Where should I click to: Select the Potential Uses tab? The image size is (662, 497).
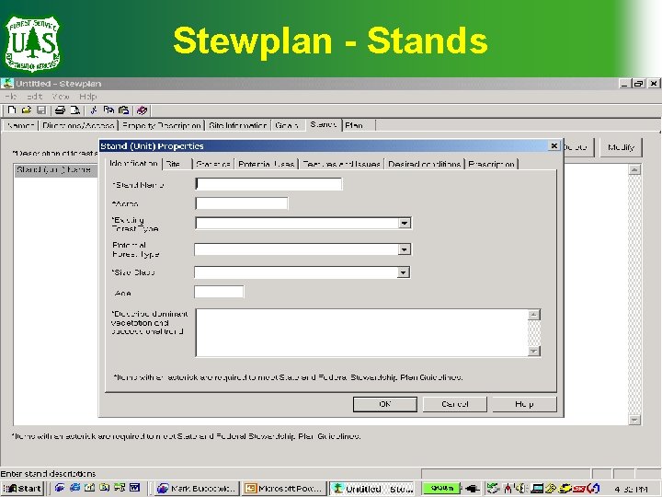coord(267,164)
